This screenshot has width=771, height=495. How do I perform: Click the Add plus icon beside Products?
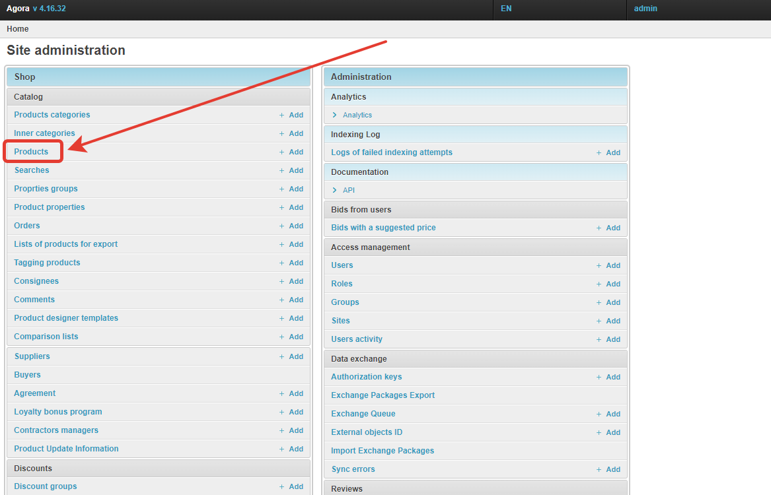(x=281, y=152)
